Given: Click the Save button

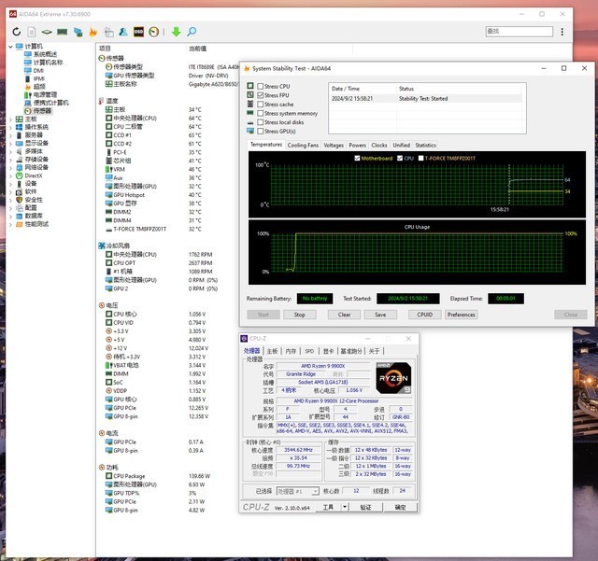Looking at the screenshot, I should [x=380, y=315].
